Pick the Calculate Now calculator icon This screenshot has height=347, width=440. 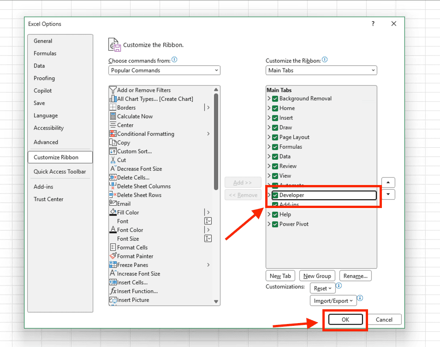pyautogui.click(x=113, y=116)
